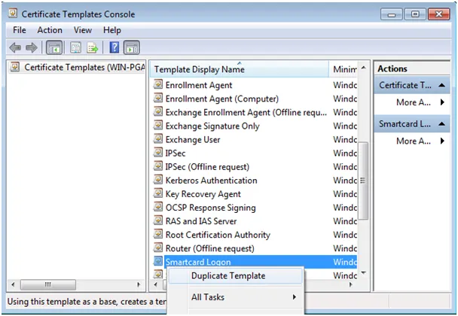Click the Export List toolbar icon

pyautogui.click(x=93, y=47)
